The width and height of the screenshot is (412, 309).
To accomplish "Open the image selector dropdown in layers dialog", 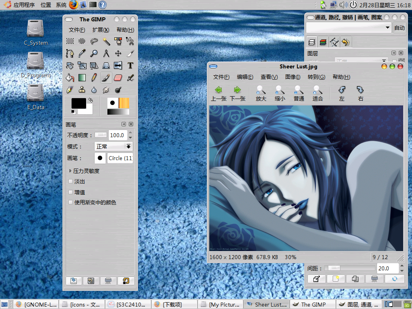I will click(349, 27).
